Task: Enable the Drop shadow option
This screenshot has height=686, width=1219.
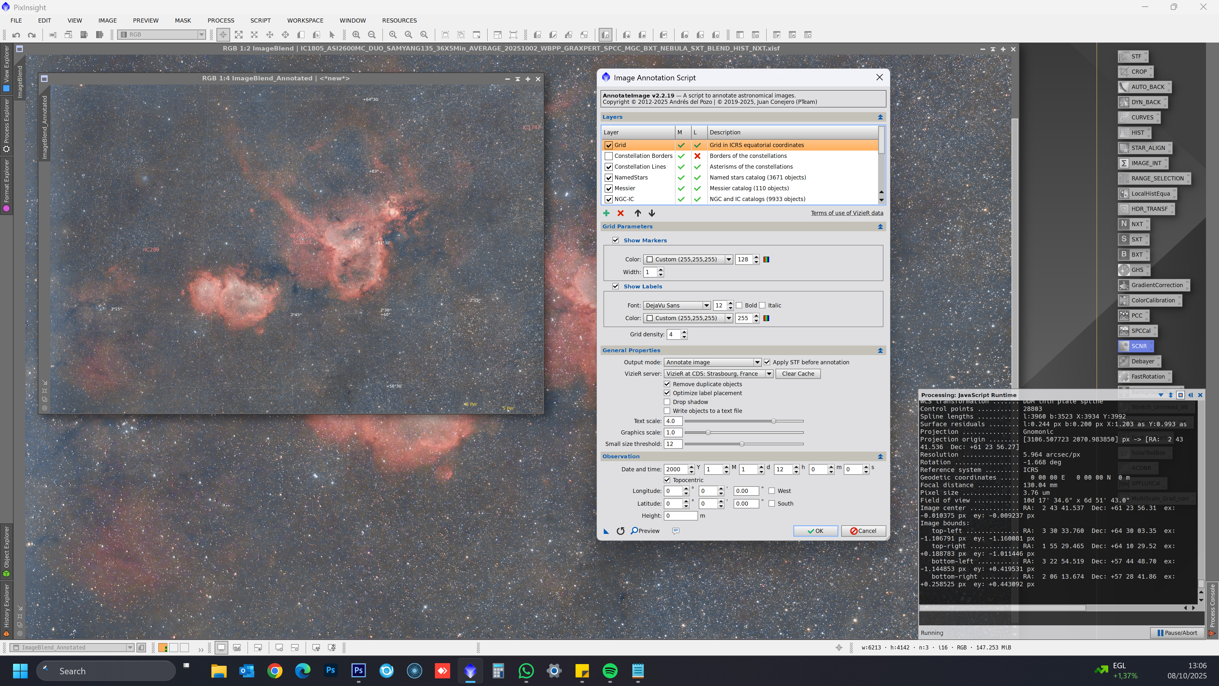Action: 667,402
